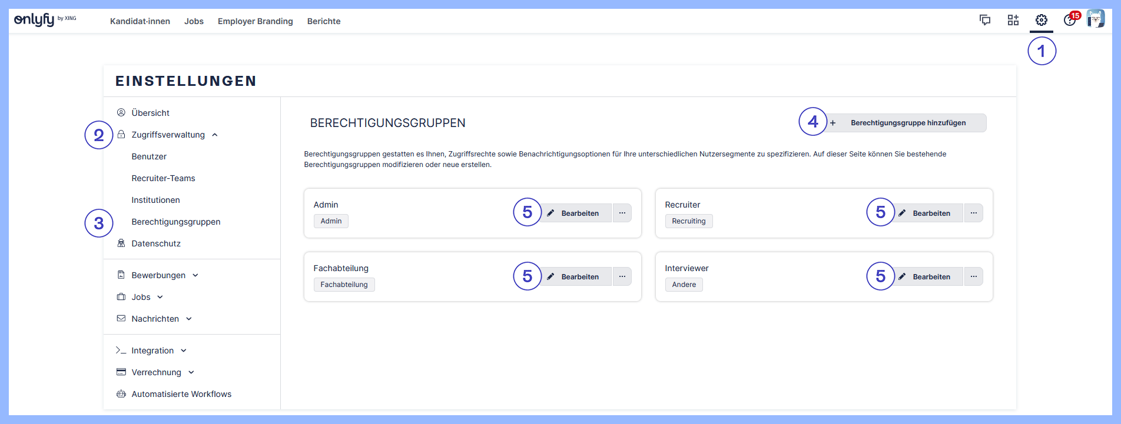Open the user profile avatar

(x=1095, y=19)
